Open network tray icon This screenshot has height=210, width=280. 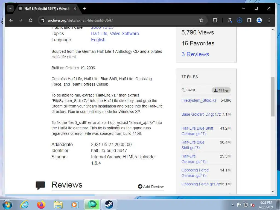click(x=246, y=205)
